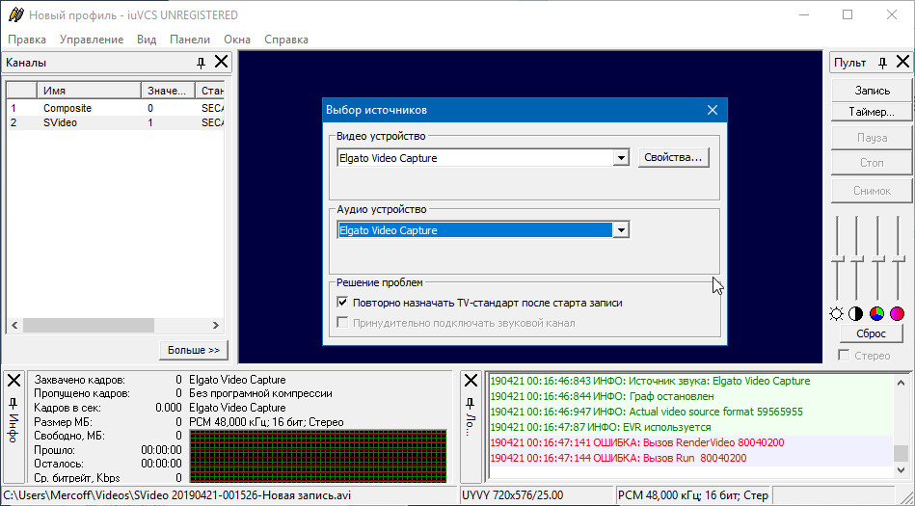Screen dimensions: 915x506
Task: Start recording with Запись button
Action: 872,91
